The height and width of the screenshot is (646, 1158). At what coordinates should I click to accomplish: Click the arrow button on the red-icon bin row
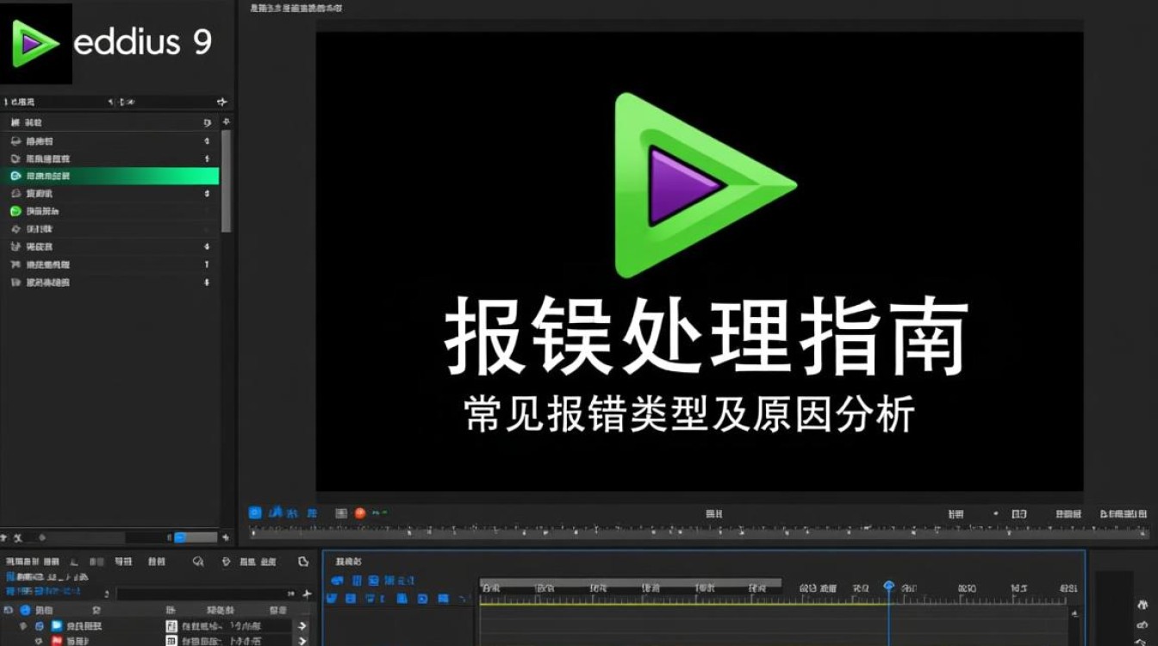click(x=302, y=641)
